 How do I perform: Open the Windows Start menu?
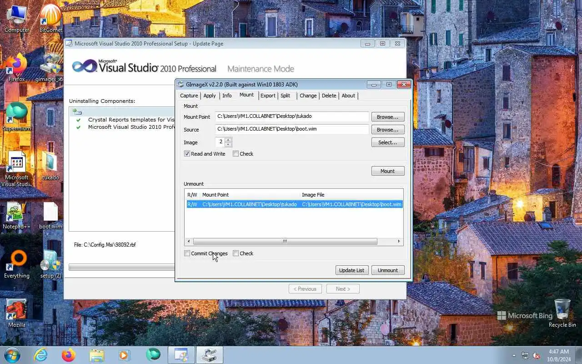pos(12,355)
